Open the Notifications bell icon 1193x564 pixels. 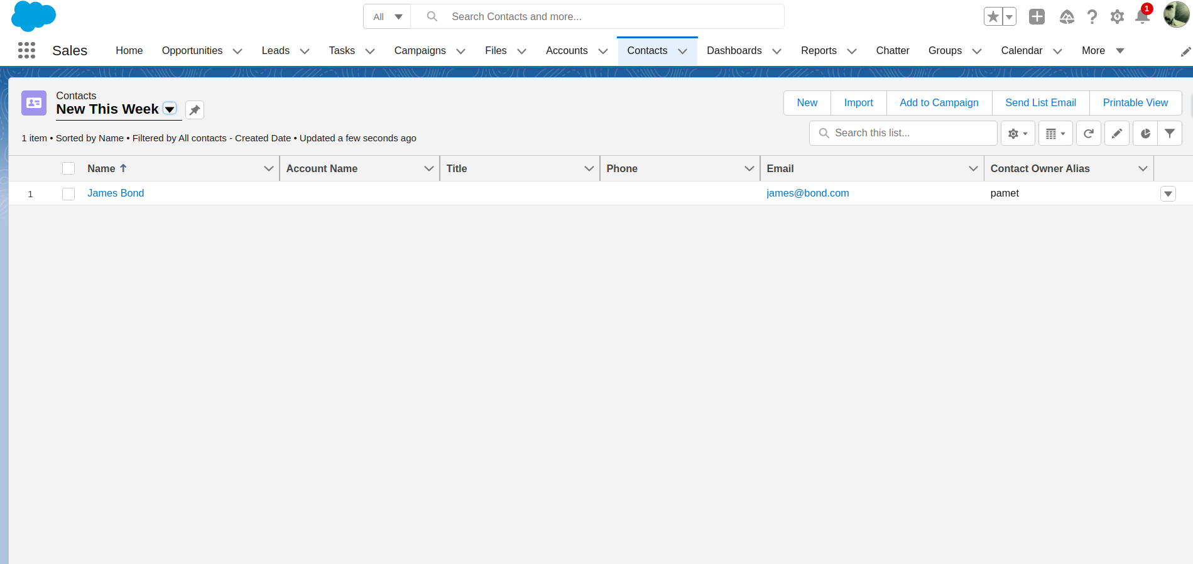point(1143,17)
